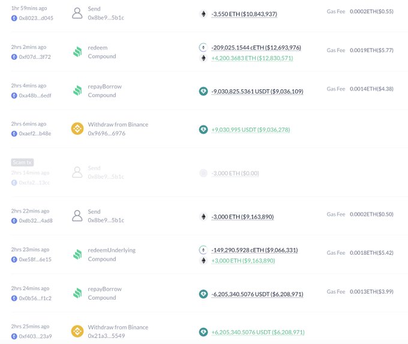408x344 pixels.
Task: Click Compound logo in 2hrs 4mins repayBorrow row
Action: pyautogui.click(x=77, y=90)
